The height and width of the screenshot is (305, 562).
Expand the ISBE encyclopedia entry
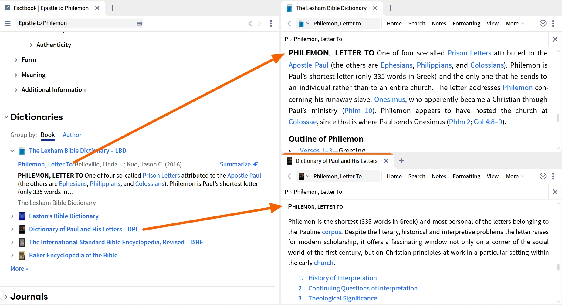(x=12, y=242)
